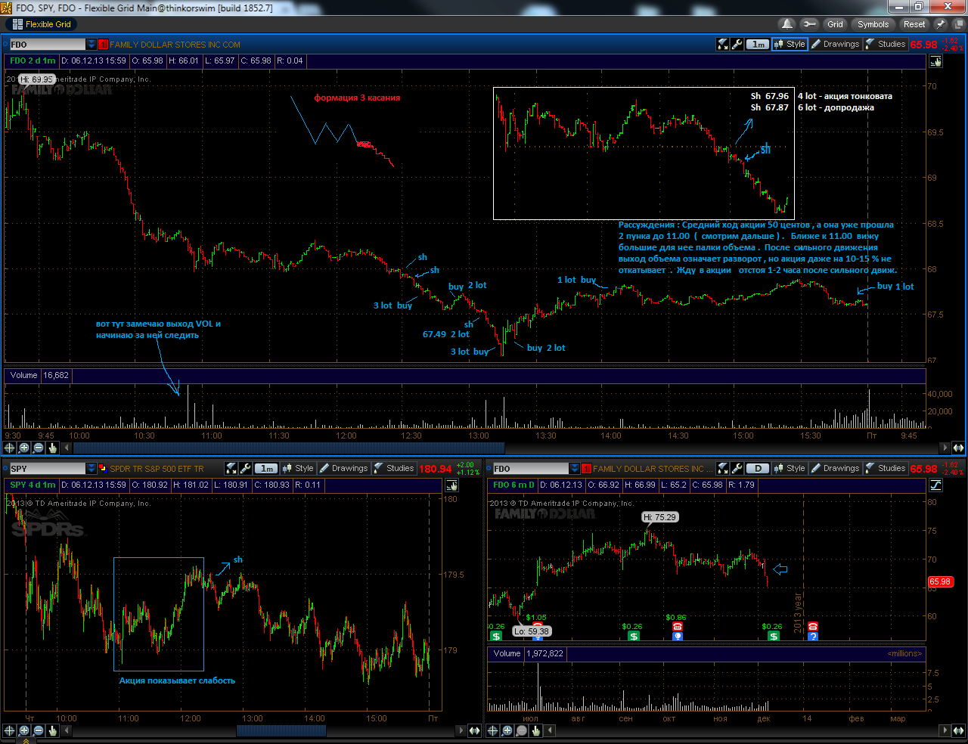The width and height of the screenshot is (968, 744).
Task: Open chart settings wrench in SPY chart
Action: point(245,469)
